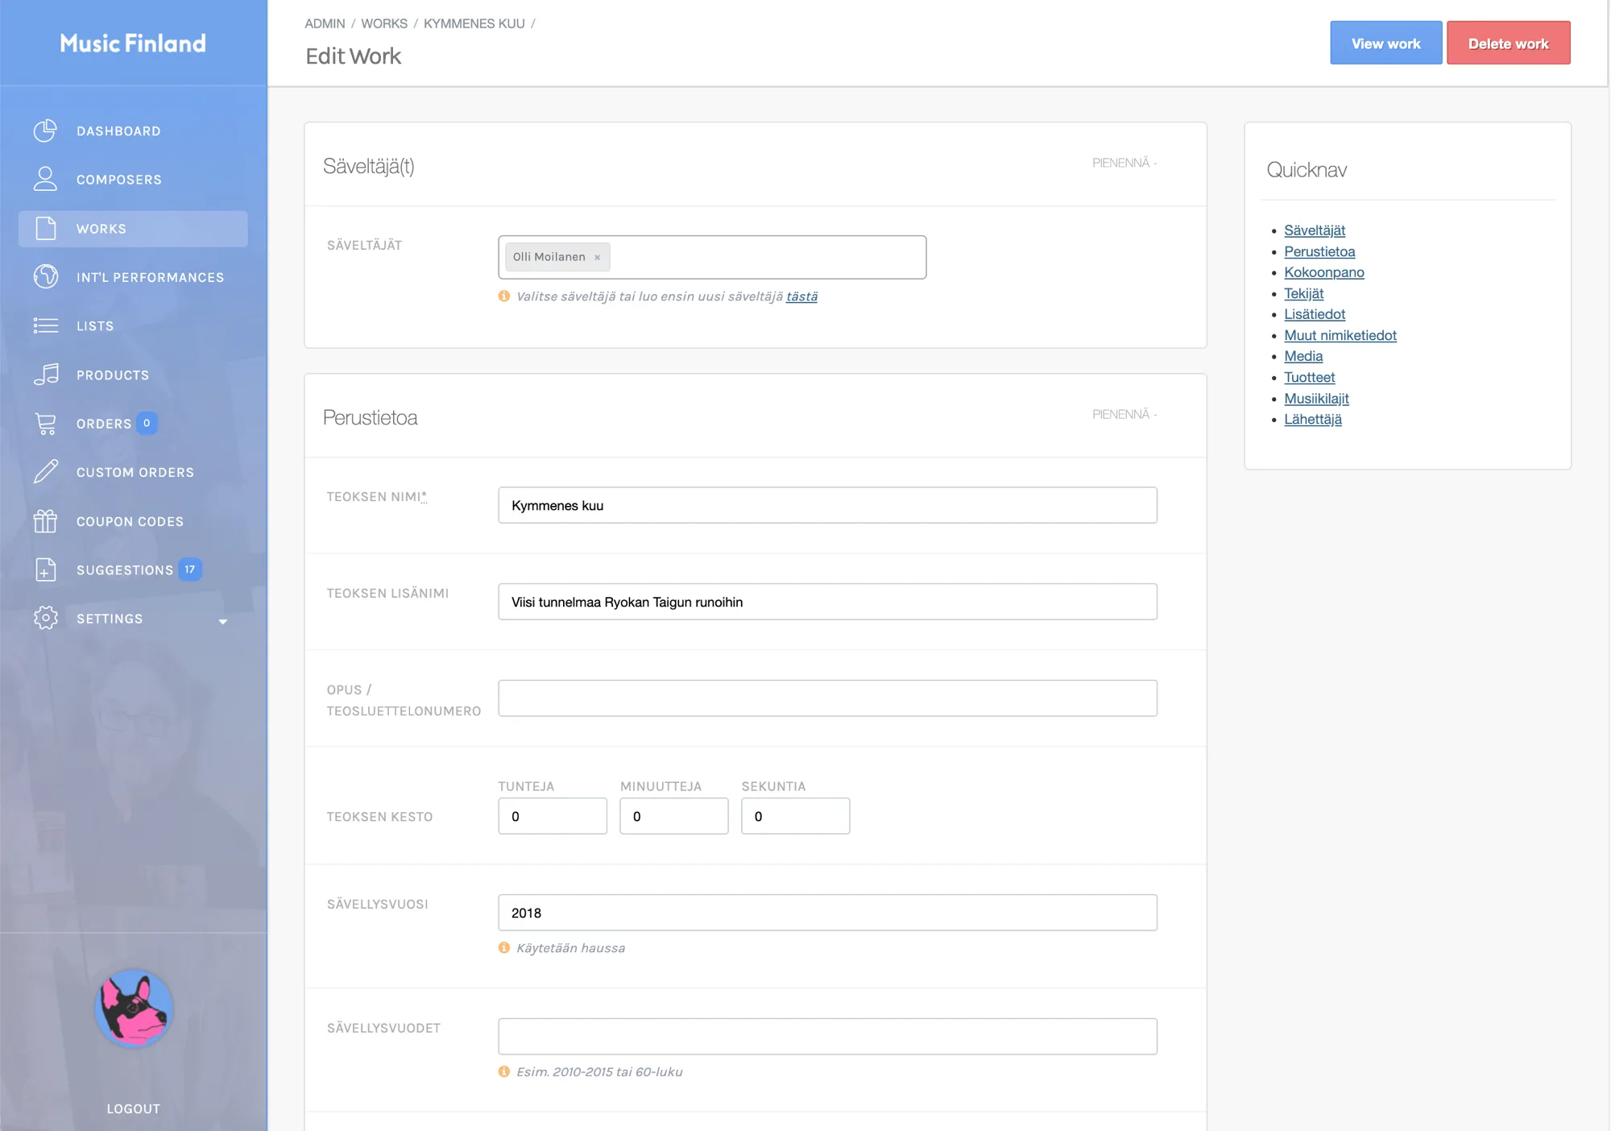This screenshot has height=1131, width=1611.
Task: Click the Sävellysvuosi field showing 2018
Action: (x=827, y=913)
